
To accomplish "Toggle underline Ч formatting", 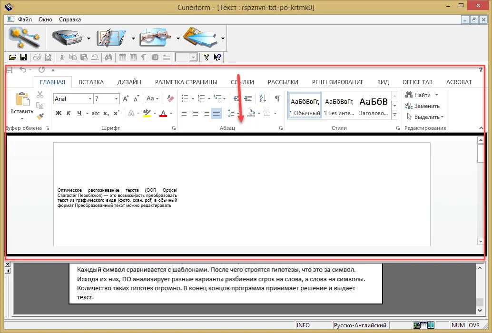I will tap(79, 113).
